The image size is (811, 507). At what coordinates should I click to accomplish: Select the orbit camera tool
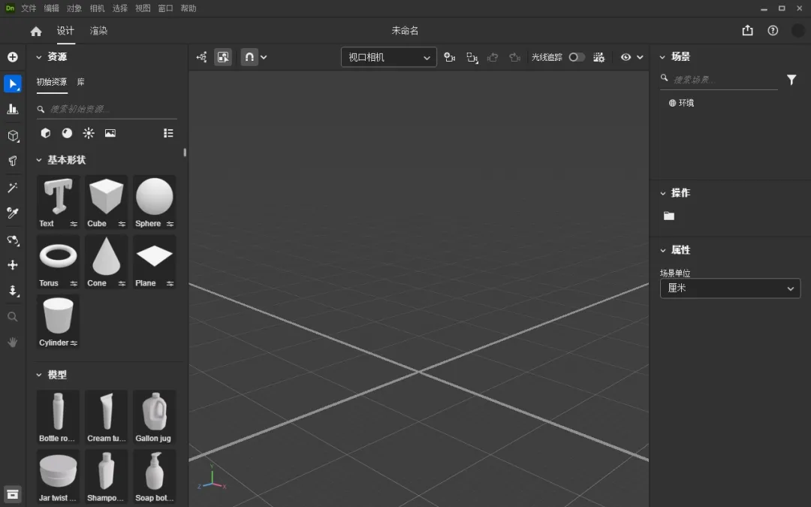[x=13, y=240]
